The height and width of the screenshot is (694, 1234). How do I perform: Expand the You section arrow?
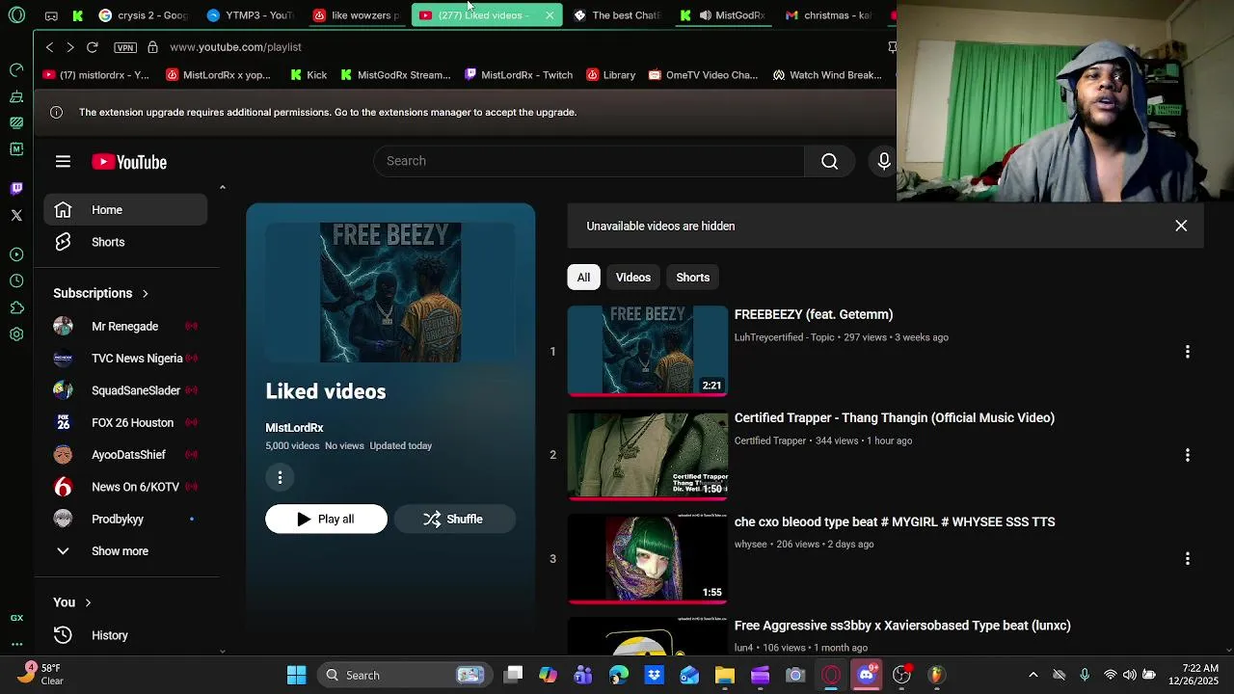88,602
